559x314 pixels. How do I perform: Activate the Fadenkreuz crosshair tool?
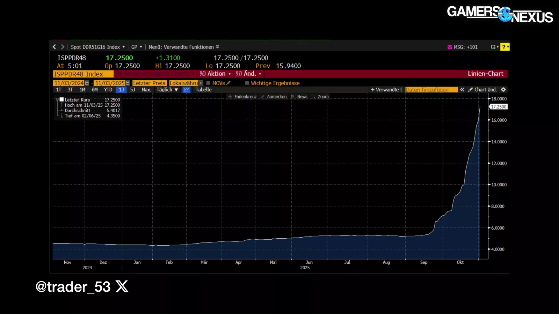point(242,97)
